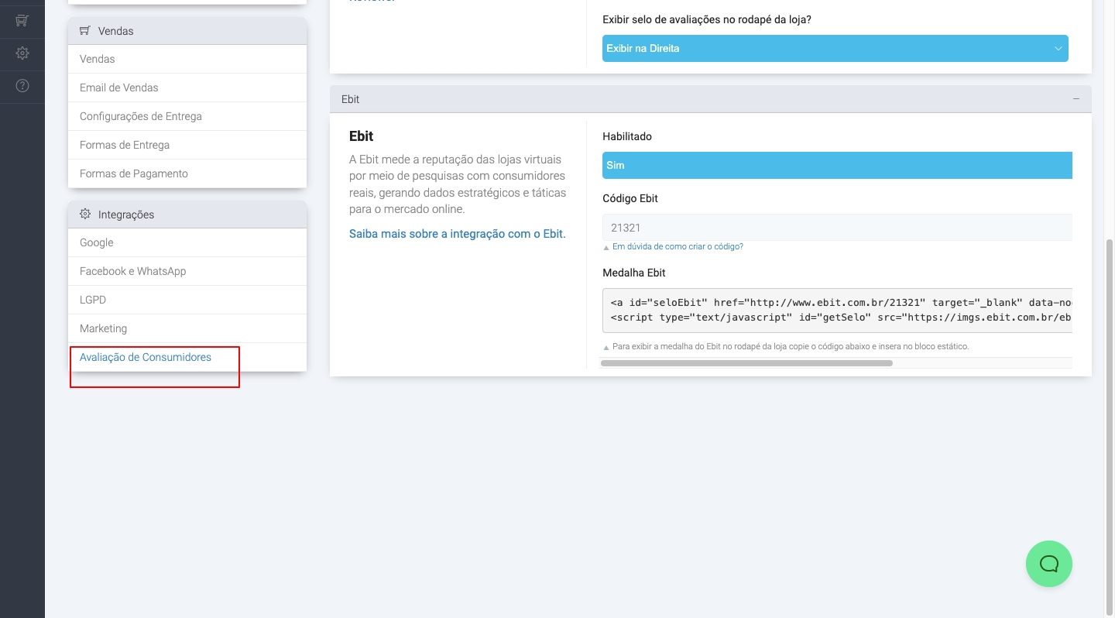This screenshot has height=618, width=1115.
Task: Click the Código Ebit input field
Action: click(x=836, y=228)
